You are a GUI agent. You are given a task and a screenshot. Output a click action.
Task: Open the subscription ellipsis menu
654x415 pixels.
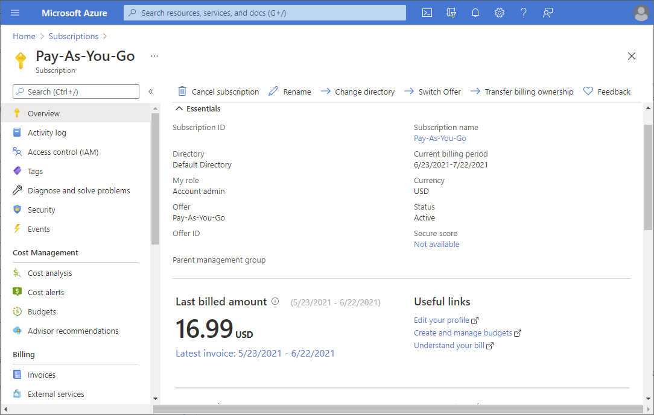click(154, 56)
